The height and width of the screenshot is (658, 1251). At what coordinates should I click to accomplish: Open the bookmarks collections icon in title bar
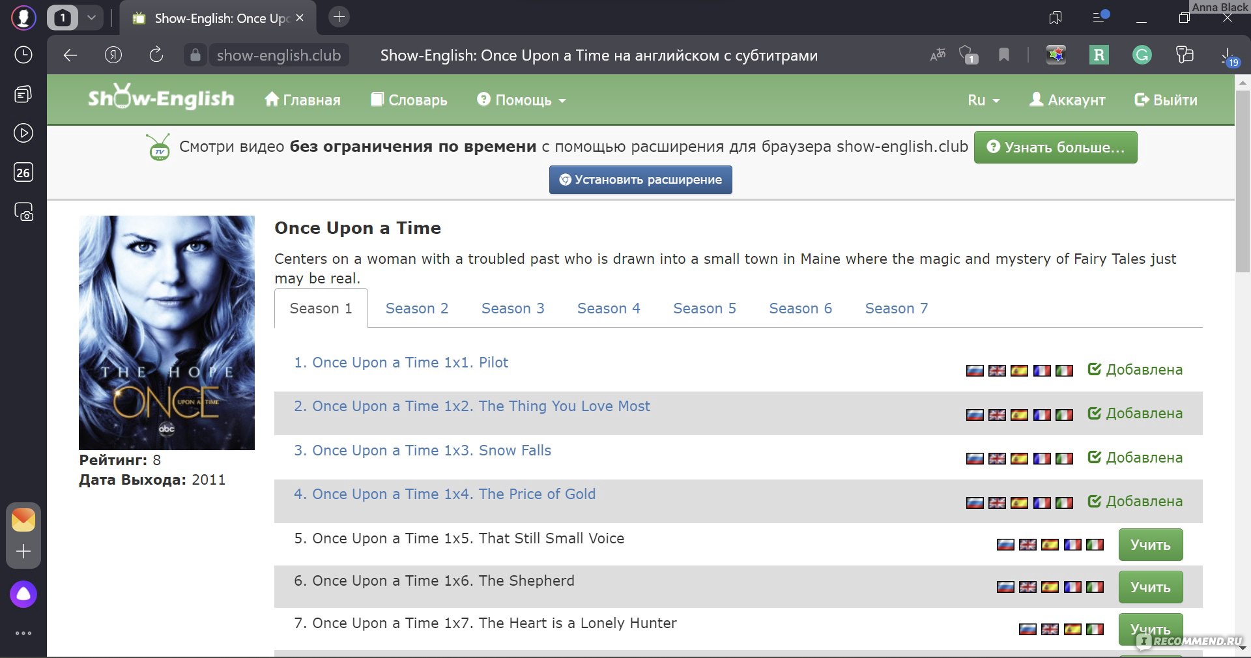(1056, 18)
